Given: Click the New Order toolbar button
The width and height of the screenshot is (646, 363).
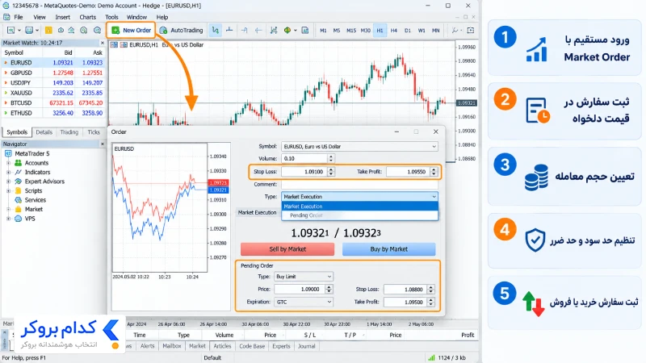Looking at the screenshot, I should coord(132,30).
